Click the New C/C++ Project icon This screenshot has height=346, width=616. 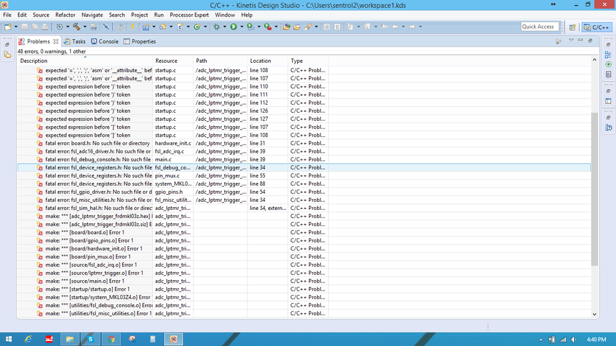(x=146, y=26)
